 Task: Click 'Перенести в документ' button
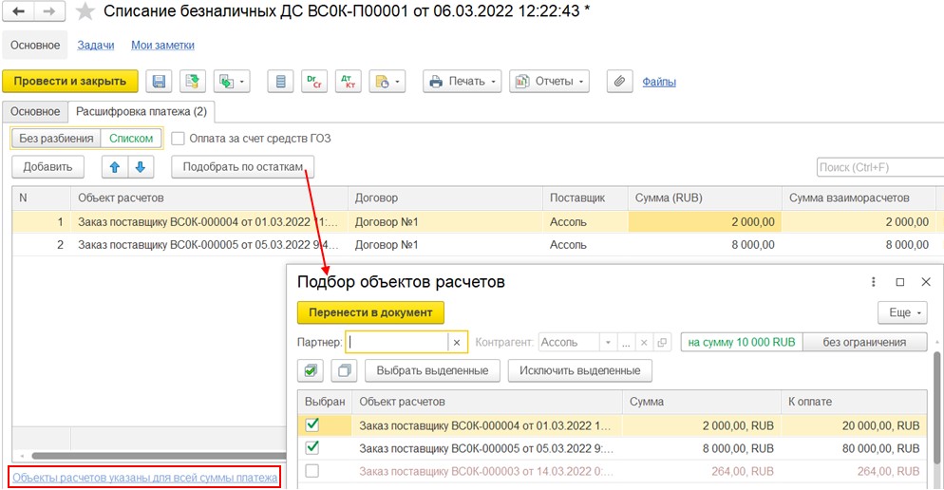point(370,312)
